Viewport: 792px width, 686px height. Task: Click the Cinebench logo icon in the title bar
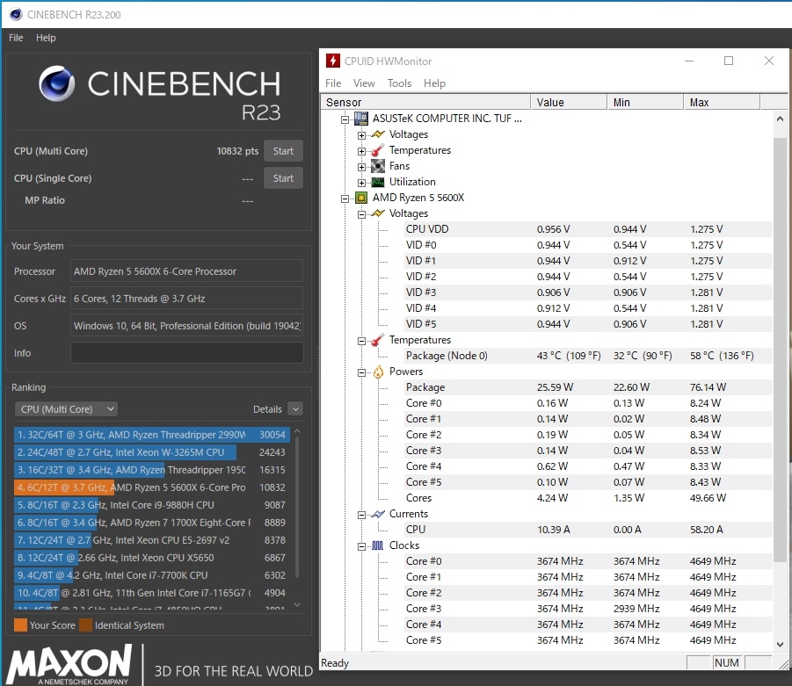pyautogui.click(x=16, y=14)
